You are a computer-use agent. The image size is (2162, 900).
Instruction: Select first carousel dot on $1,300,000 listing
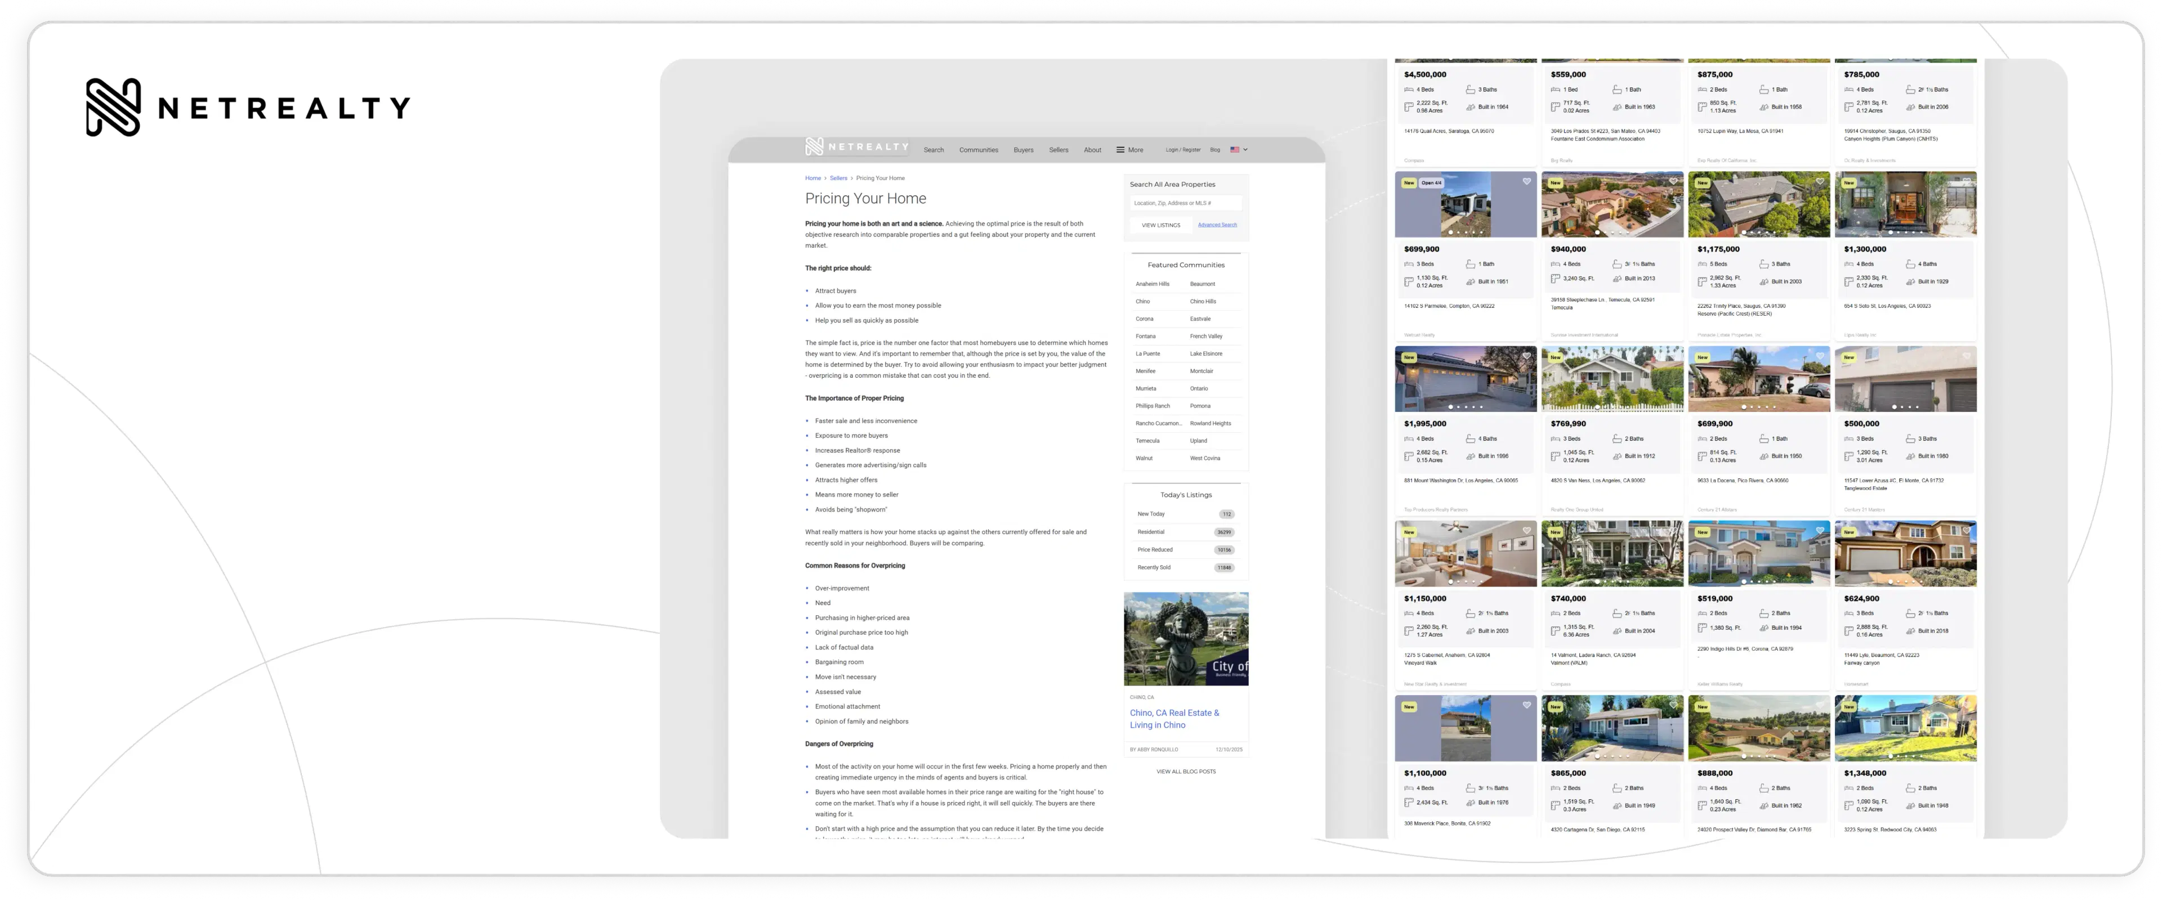coord(1890,232)
